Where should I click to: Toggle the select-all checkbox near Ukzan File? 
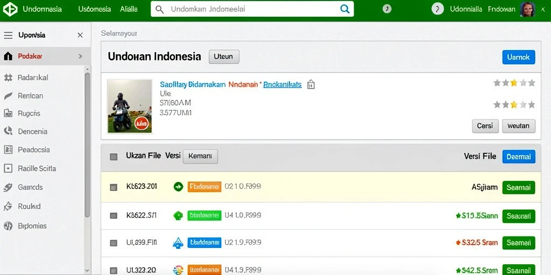[114, 157]
